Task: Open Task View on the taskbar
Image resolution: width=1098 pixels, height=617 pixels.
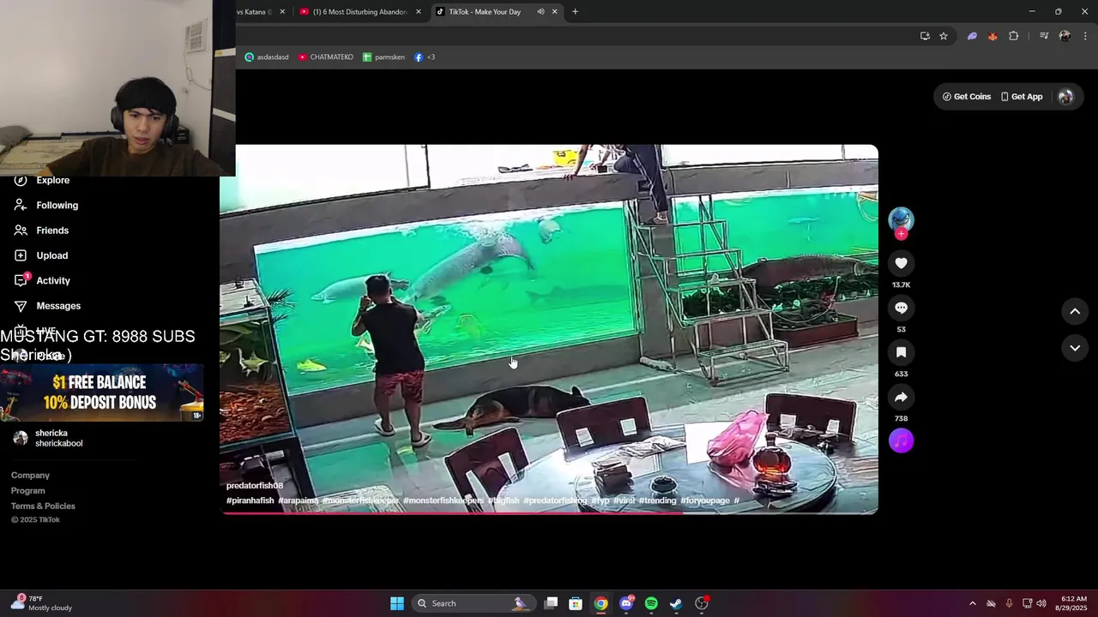Action: [x=552, y=603]
